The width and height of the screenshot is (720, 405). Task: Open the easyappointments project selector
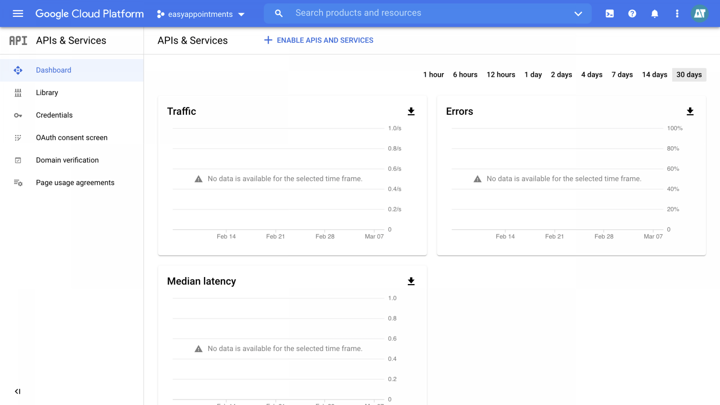coord(201,14)
